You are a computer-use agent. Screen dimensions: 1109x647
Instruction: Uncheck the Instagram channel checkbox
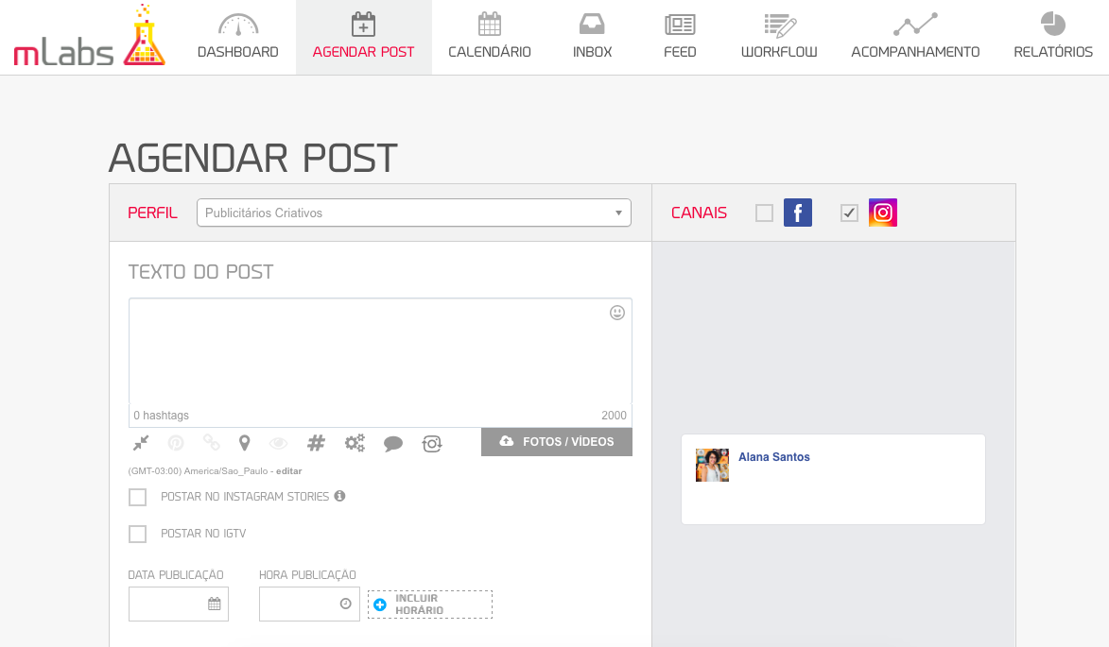pos(849,213)
